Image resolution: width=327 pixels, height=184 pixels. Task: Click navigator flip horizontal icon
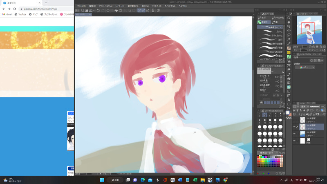click(x=321, y=50)
